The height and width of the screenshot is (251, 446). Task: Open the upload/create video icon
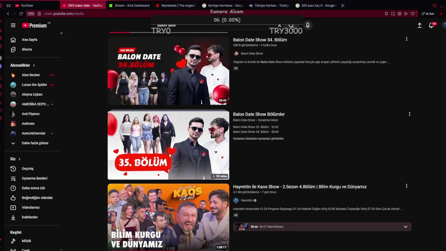coord(420,25)
